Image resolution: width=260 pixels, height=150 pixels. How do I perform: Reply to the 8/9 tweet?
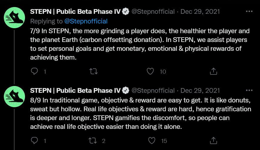[x=35, y=141]
